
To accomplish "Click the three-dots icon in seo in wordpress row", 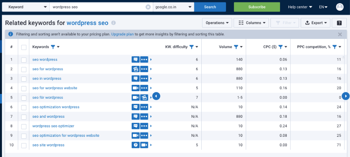I will pyautogui.click(x=144, y=78).
